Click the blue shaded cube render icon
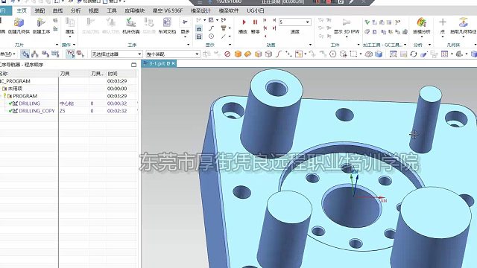The height and width of the screenshot is (268, 477). pyautogui.click(x=379, y=54)
